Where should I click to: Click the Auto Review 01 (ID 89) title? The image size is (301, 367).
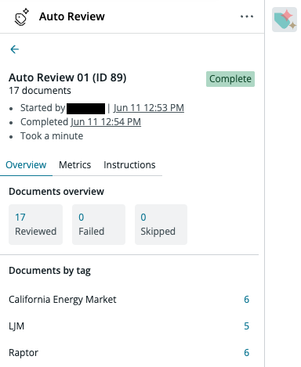[67, 77]
